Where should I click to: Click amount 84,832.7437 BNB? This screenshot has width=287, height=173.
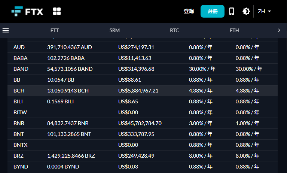pos(68,123)
